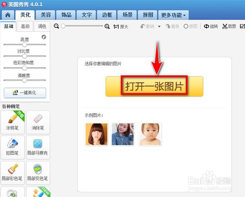Screen dimensions: 245x197
Task: Click 打开一张图片 button
Action: (x=154, y=86)
